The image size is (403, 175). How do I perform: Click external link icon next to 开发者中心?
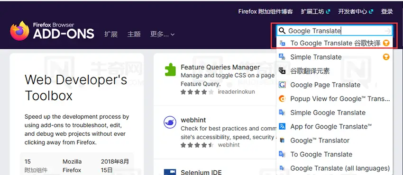(x=371, y=11)
